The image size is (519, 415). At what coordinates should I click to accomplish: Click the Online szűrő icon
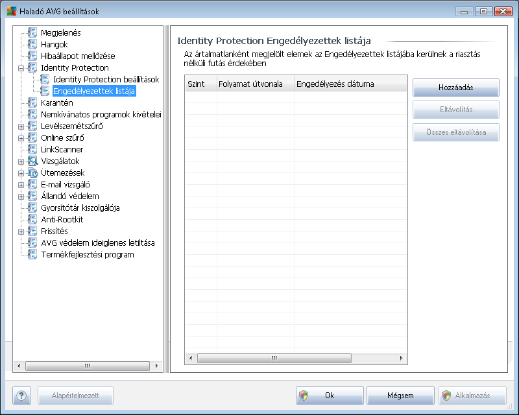(x=32, y=137)
